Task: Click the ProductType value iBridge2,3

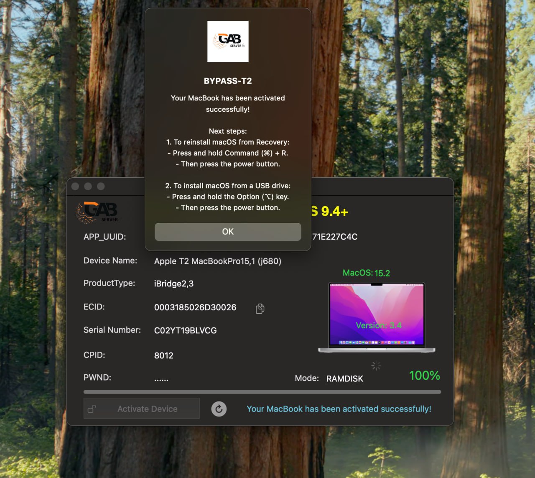Action: (x=173, y=284)
